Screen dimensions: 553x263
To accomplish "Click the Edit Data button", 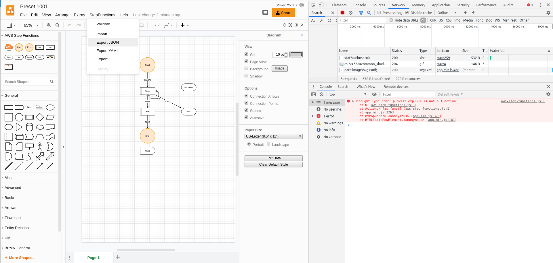I will tap(273, 158).
